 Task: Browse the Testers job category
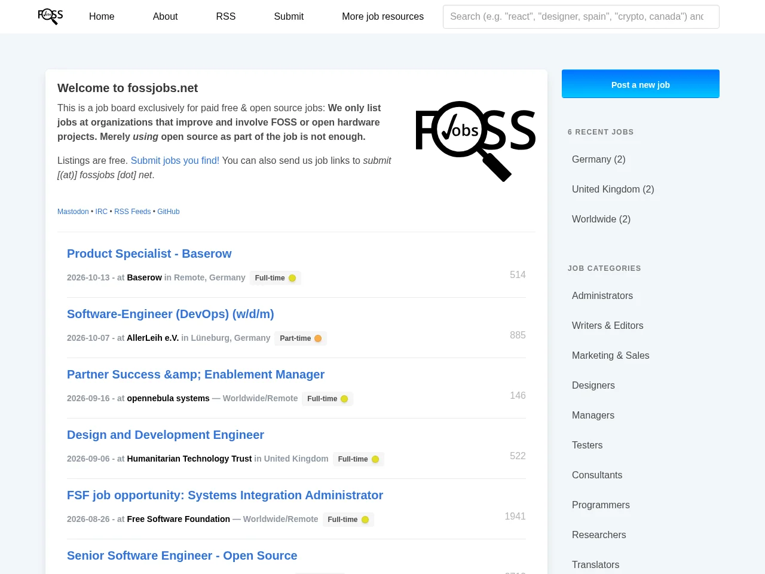(587, 445)
